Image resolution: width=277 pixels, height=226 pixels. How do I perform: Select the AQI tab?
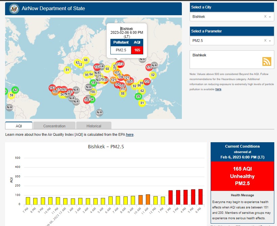point(19,126)
